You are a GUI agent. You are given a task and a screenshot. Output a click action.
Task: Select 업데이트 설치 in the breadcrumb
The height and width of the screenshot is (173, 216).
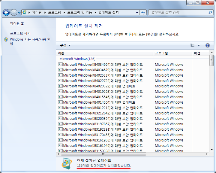[108, 13]
